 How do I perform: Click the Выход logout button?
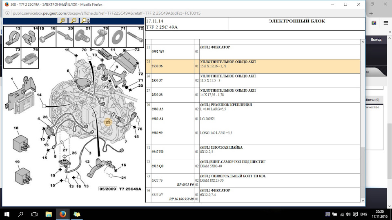pyautogui.click(x=376, y=40)
